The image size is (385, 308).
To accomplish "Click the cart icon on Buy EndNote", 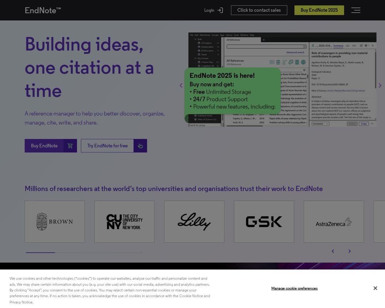I will pos(70,146).
